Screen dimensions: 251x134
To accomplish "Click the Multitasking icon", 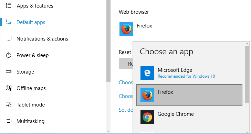I will tap(9, 121).
